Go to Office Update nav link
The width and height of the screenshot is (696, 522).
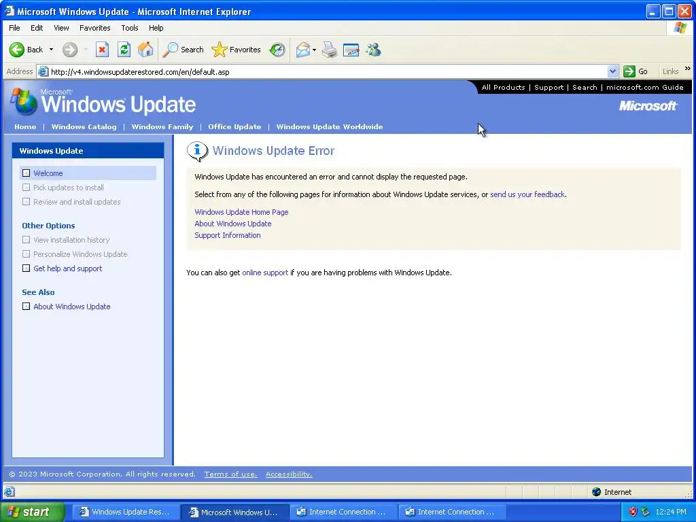(x=234, y=126)
